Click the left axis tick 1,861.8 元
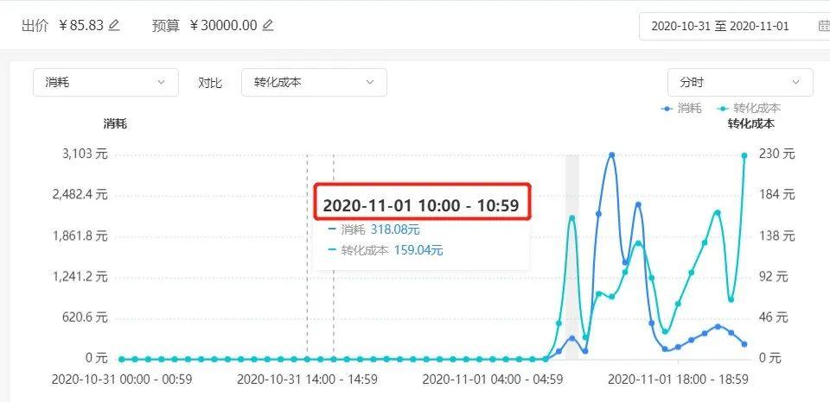The image size is (830, 402). point(80,236)
